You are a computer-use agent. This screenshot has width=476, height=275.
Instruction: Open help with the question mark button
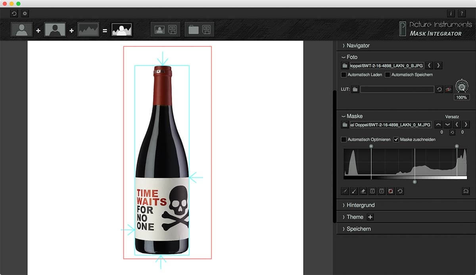(x=462, y=13)
